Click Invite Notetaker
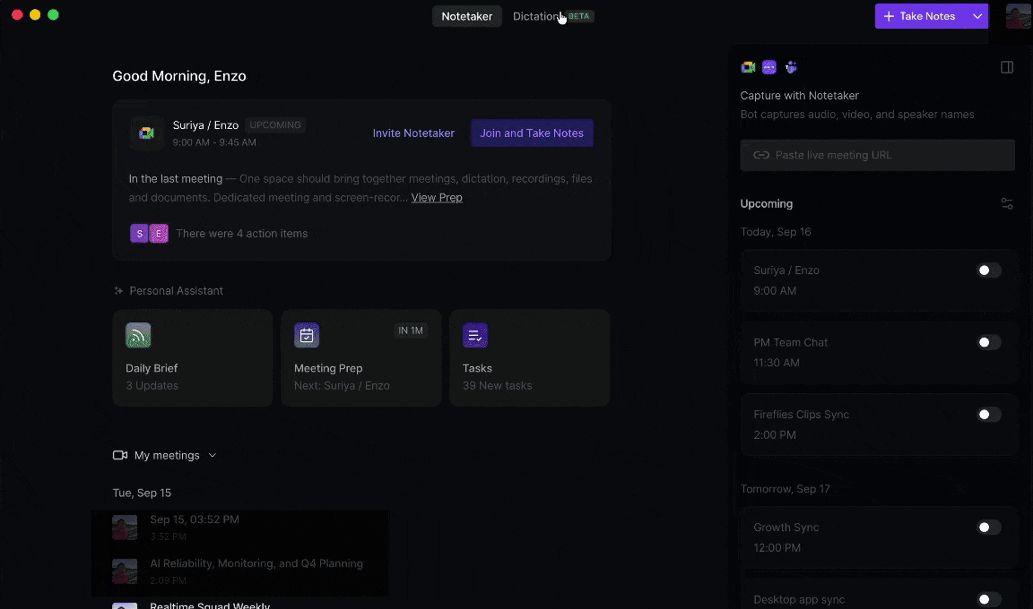This screenshot has height=609, width=1033. (x=413, y=133)
